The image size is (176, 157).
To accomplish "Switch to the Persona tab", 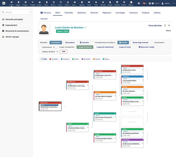I will pos(46,13).
